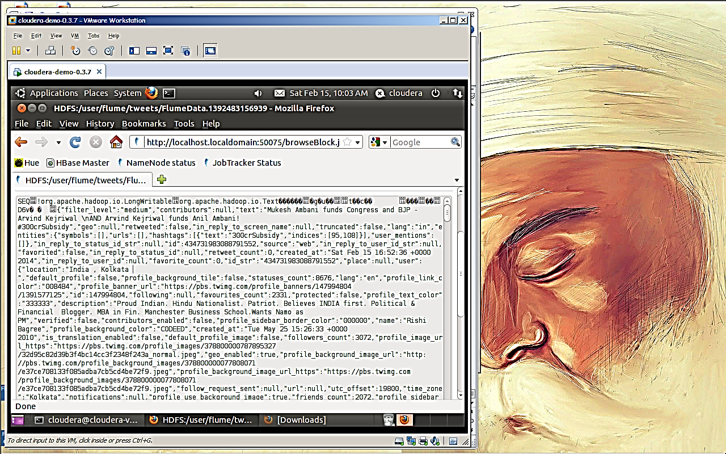The width and height of the screenshot is (726, 454).
Task: Open the HBase Master bookmark
Action: 78,163
